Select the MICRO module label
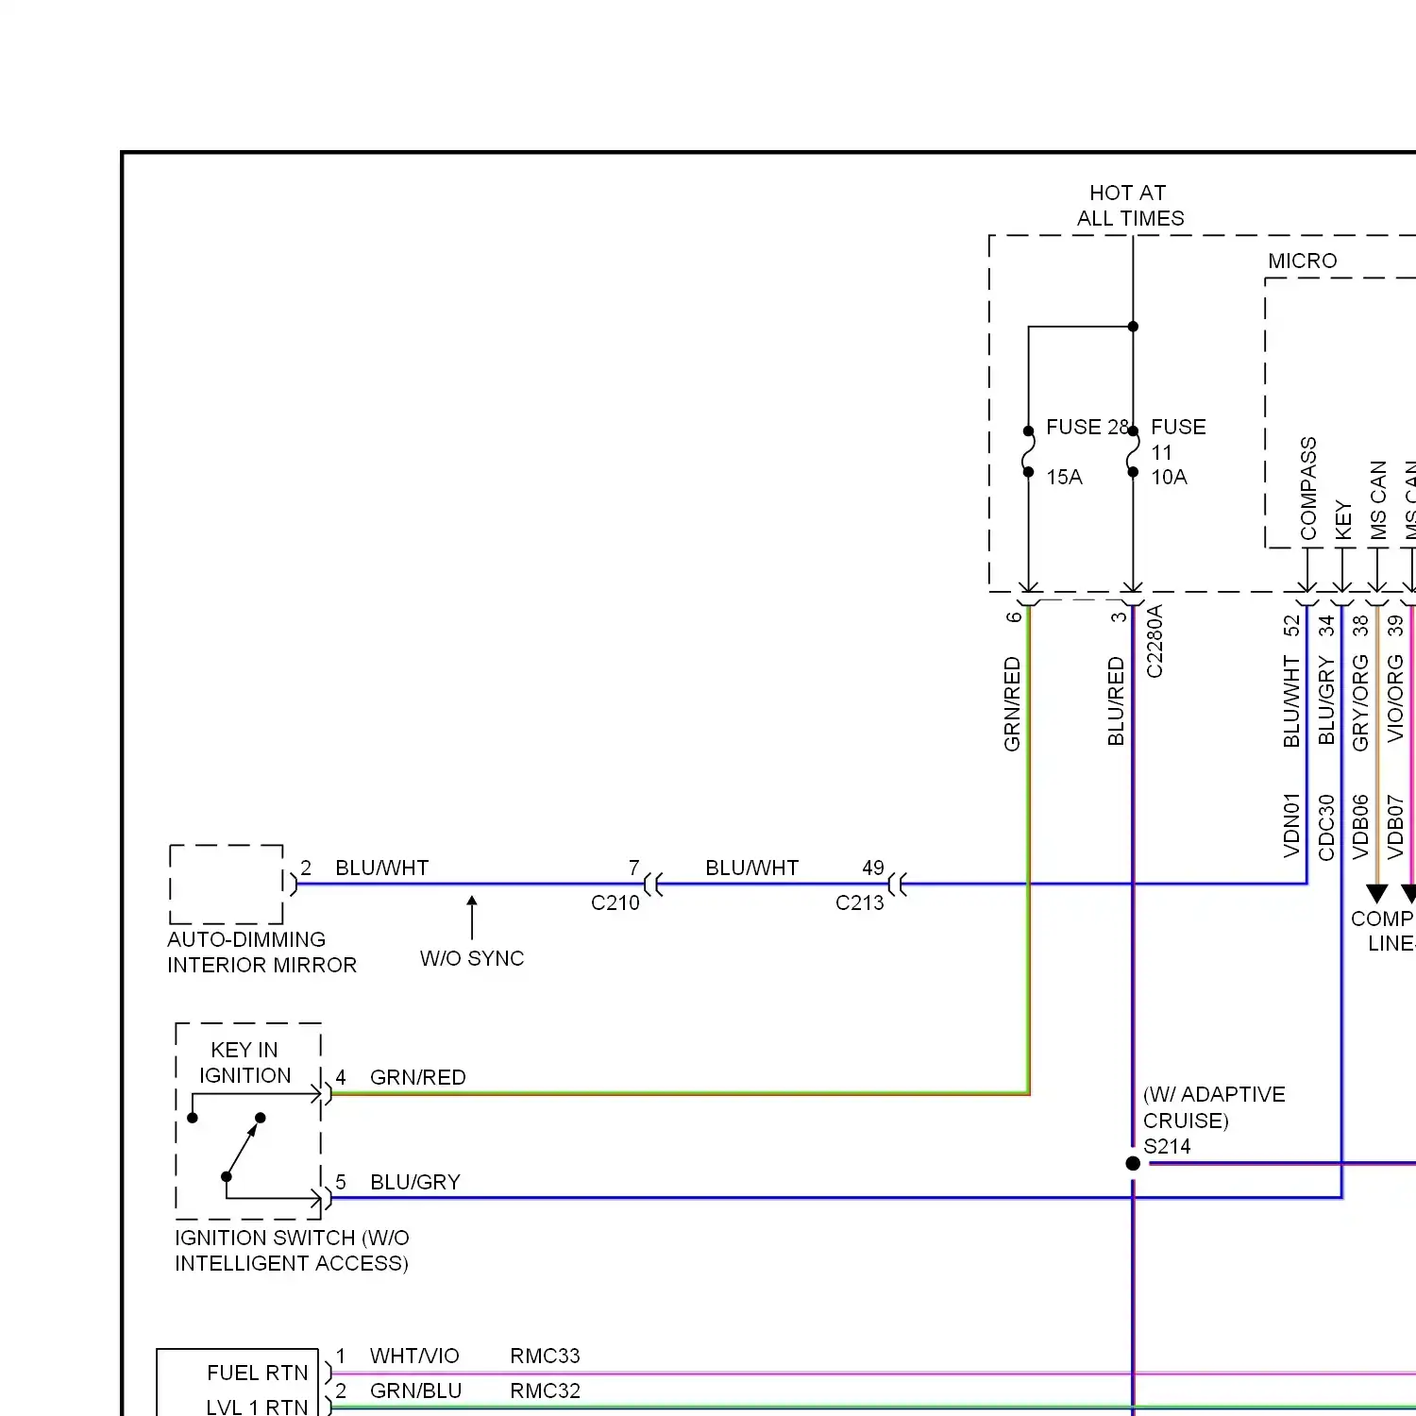 coord(1302,261)
